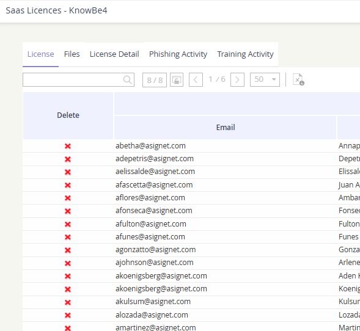This screenshot has height=331, width=360.
Task: Open the License Detail tab
Action: coord(114,54)
